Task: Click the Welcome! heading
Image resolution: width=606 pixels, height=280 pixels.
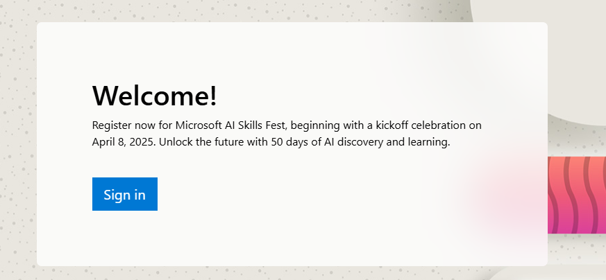Action: 154,96
